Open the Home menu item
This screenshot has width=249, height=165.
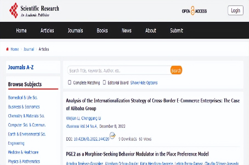point(21,30)
